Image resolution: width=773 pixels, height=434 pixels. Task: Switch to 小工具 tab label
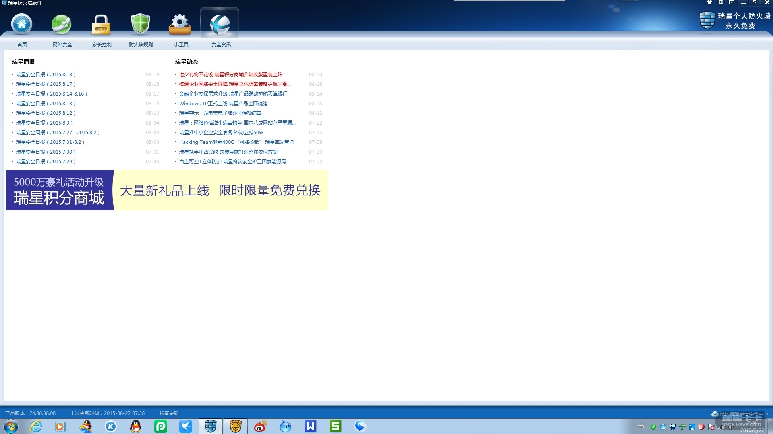181,45
